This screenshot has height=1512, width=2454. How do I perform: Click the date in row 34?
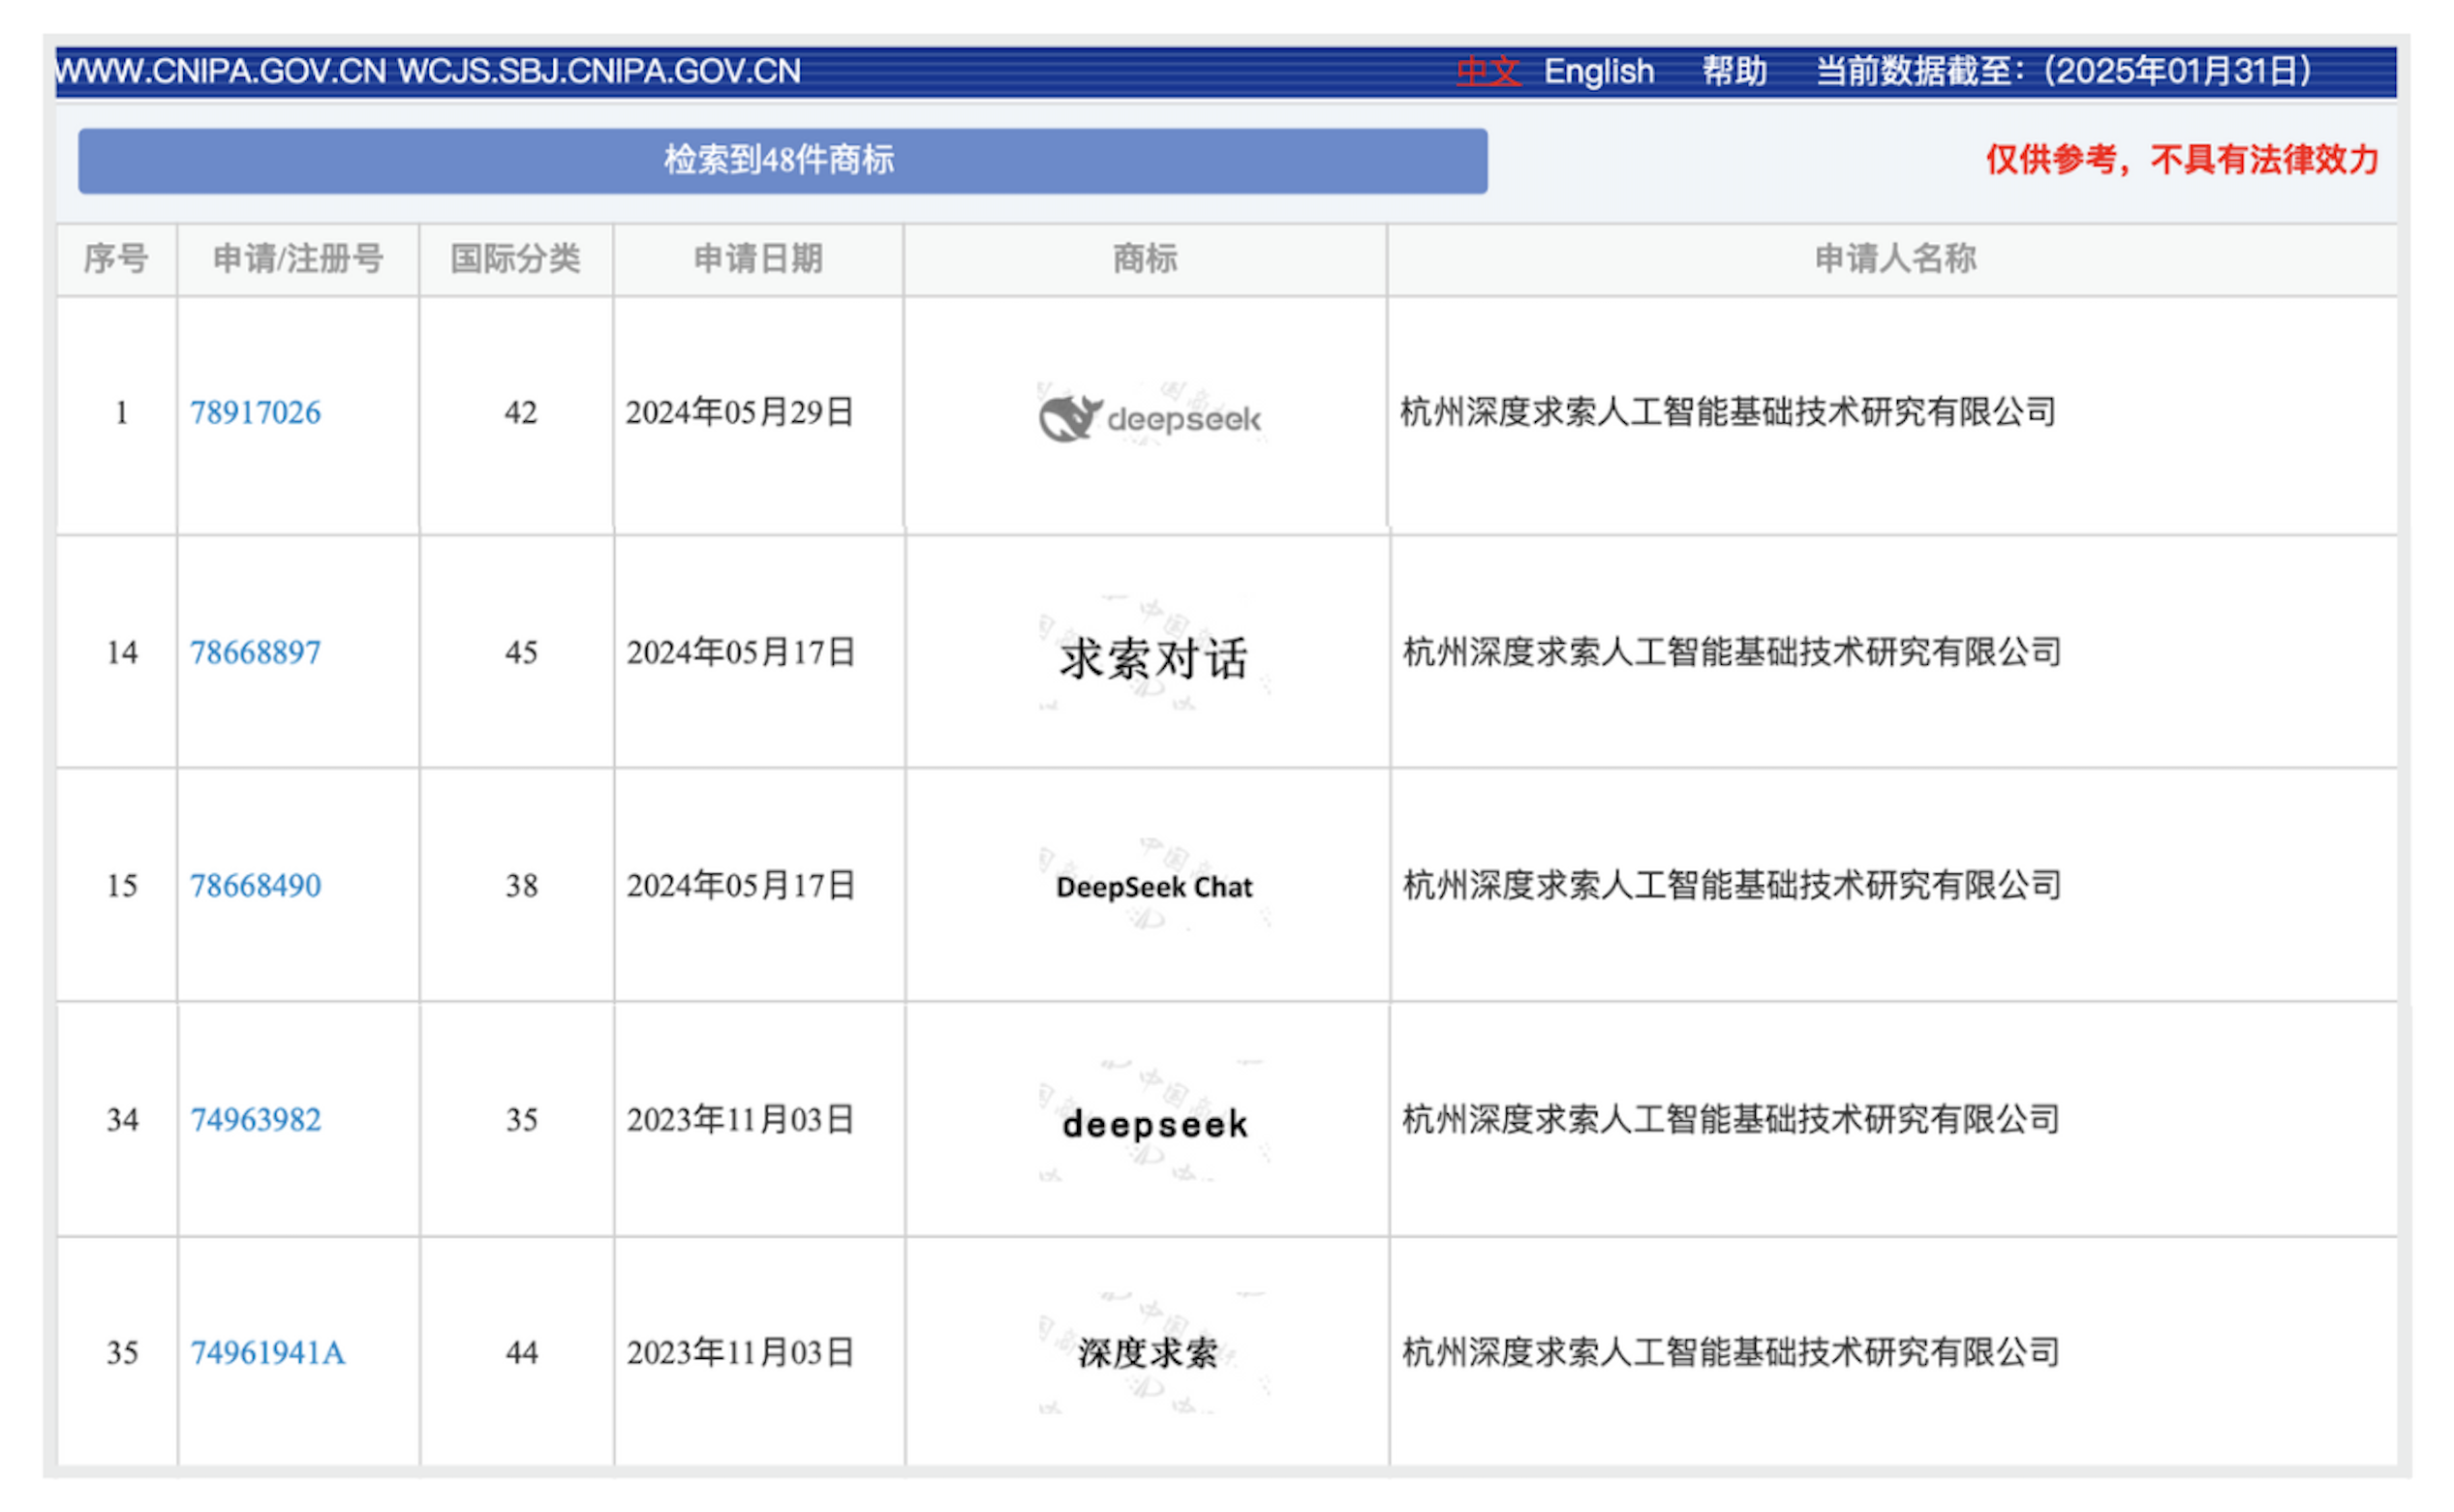(740, 1119)
